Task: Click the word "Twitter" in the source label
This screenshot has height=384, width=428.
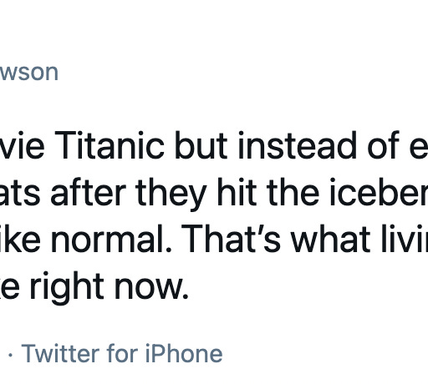Action: click(x=60, y=353)
